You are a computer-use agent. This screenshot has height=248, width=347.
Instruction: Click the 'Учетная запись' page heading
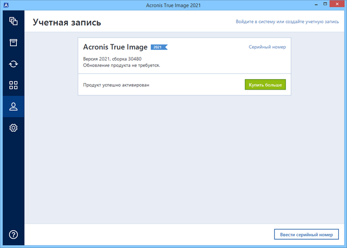[x=67, y=22]
